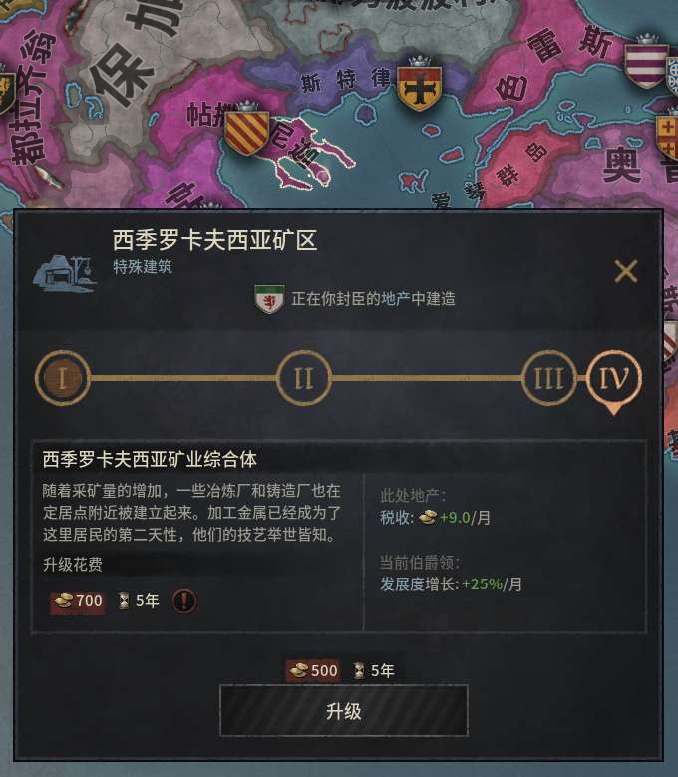This screenshot has width=678, height=777.
Task: Click the 税收 tax coin icon
Action: point(428,518)
